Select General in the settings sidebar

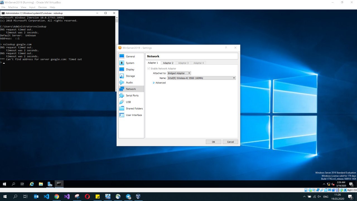[x=131, y=56]
